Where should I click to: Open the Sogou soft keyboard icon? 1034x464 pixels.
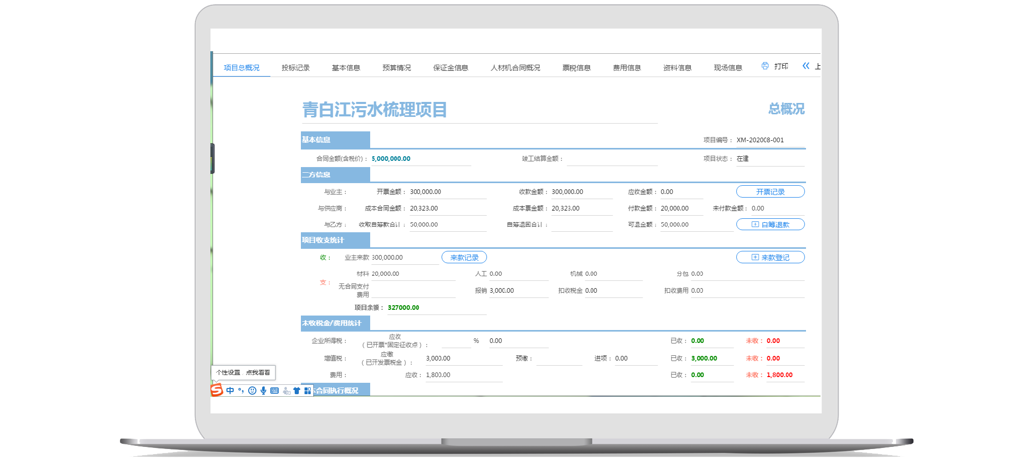(275, 391)
